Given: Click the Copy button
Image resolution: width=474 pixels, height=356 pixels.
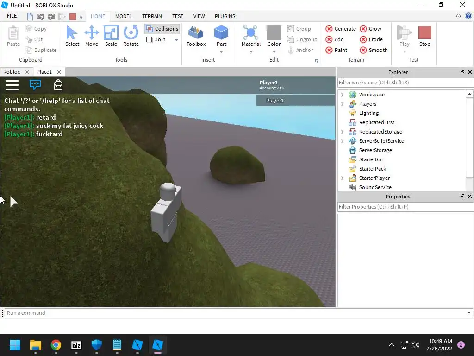Looking at the screenshot, I should pos(36,29).
